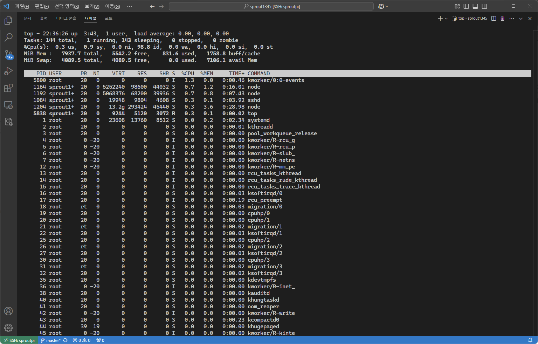Image resolution: width=538 pixels, height=344 pixels.
Task: Open the Manage gear icon
Action: (8, 328)
